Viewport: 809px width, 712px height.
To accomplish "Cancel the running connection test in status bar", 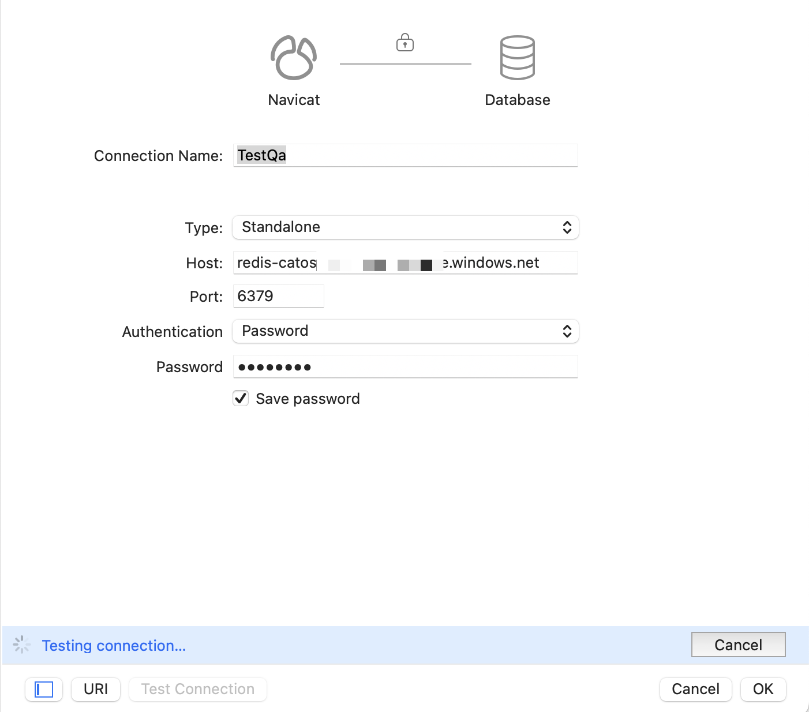I will [x=738, y=644].
